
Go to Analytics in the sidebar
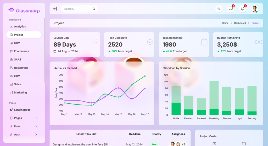[20, 26]
